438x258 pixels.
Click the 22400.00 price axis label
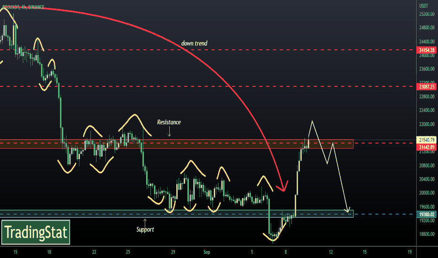click(427, 110)
